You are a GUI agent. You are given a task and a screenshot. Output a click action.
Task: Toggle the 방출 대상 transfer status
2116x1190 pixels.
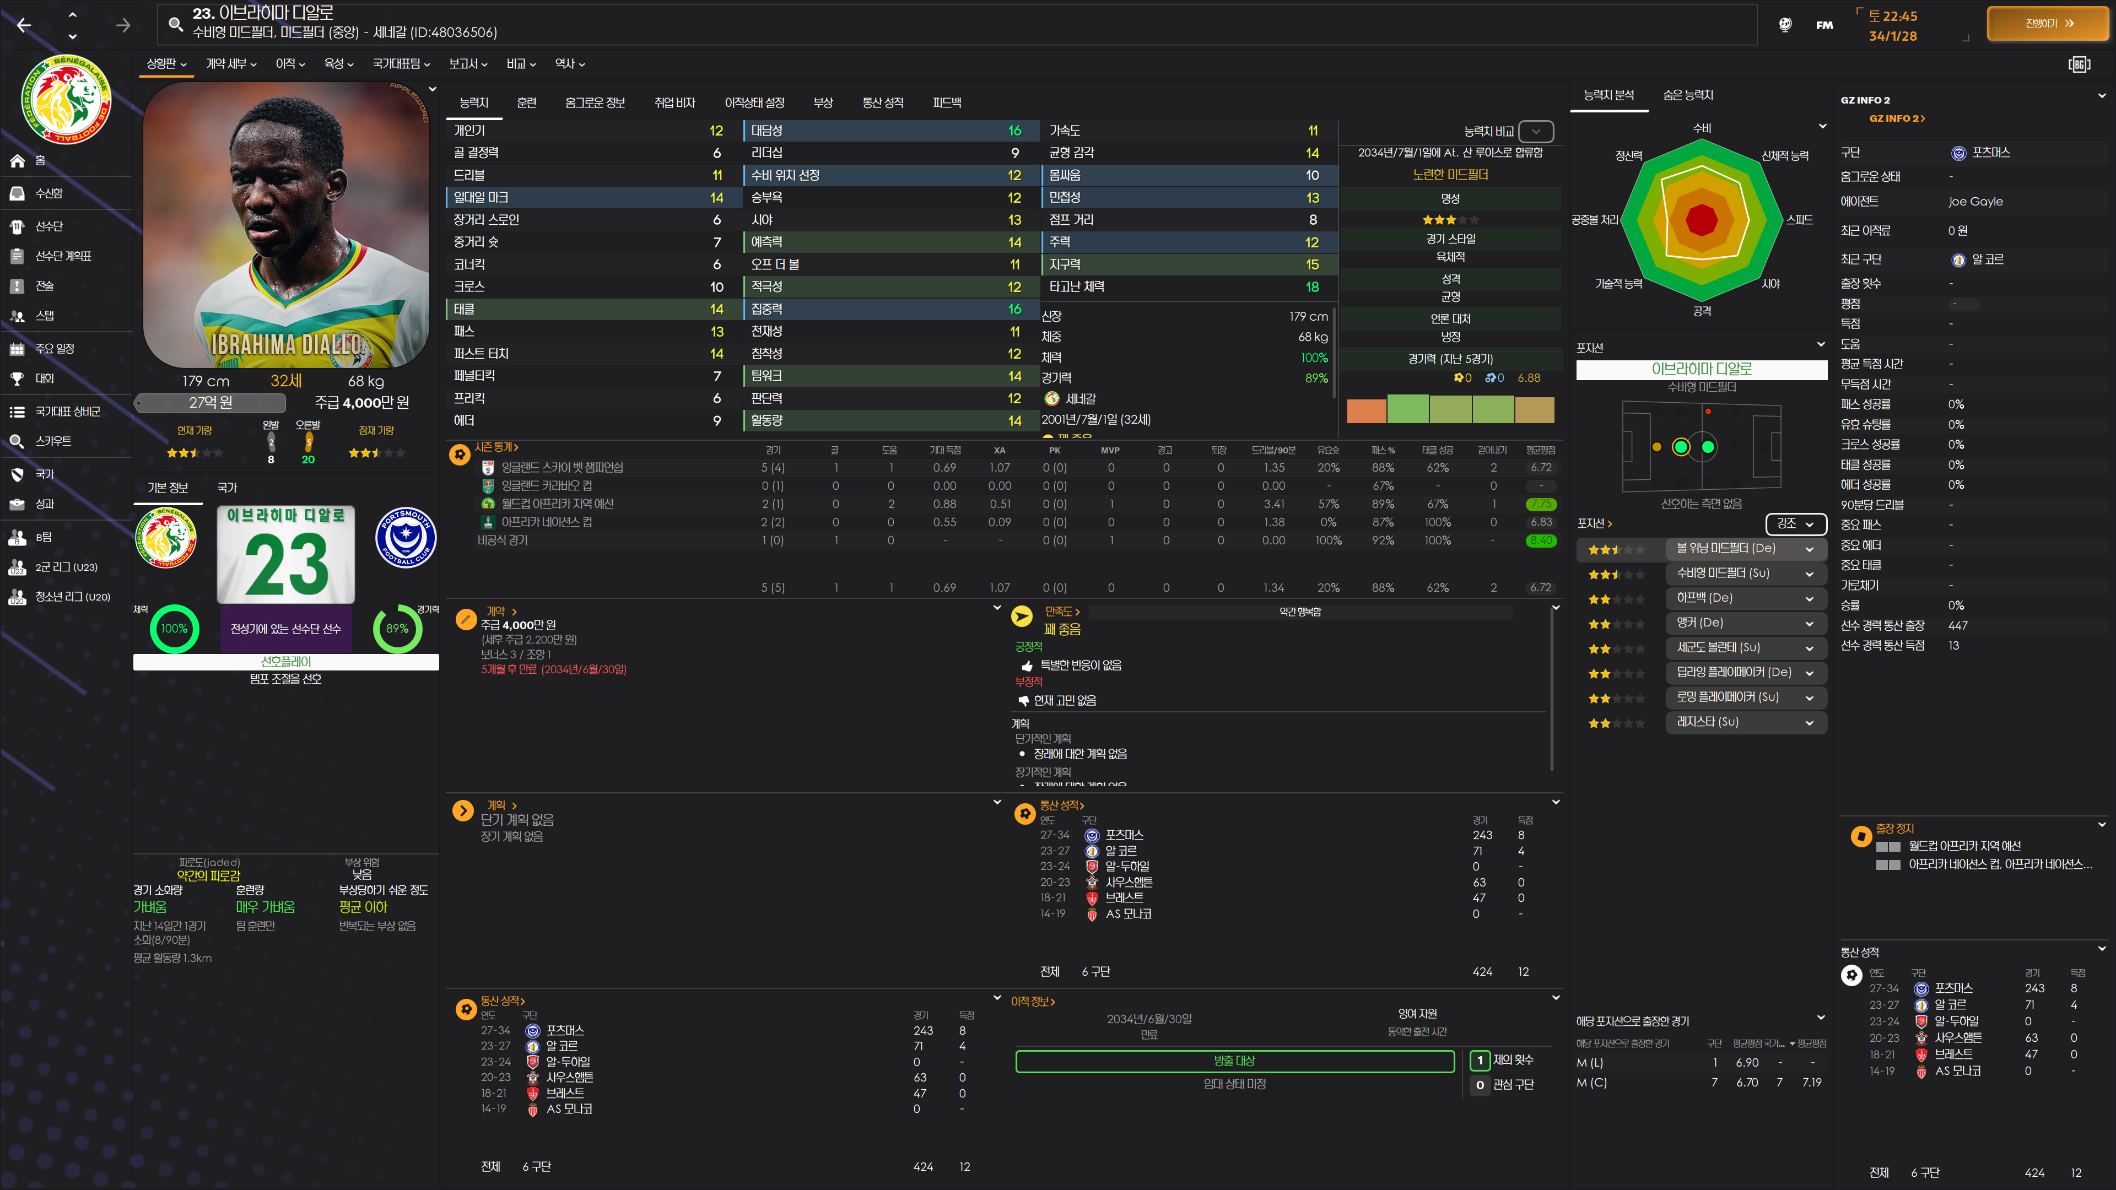(1234, 1061)
